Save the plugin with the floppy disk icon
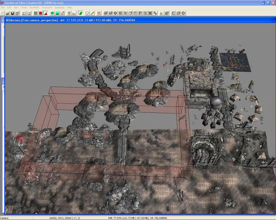 [x=12, y=13]
